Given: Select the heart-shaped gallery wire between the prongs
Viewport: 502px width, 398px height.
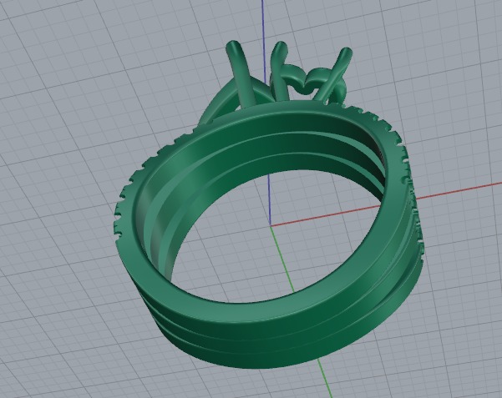Looking at the screenshot, I should click(309, 82).
